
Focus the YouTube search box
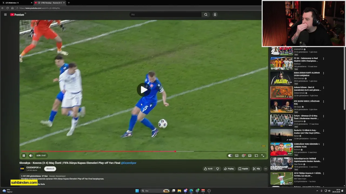165,15
